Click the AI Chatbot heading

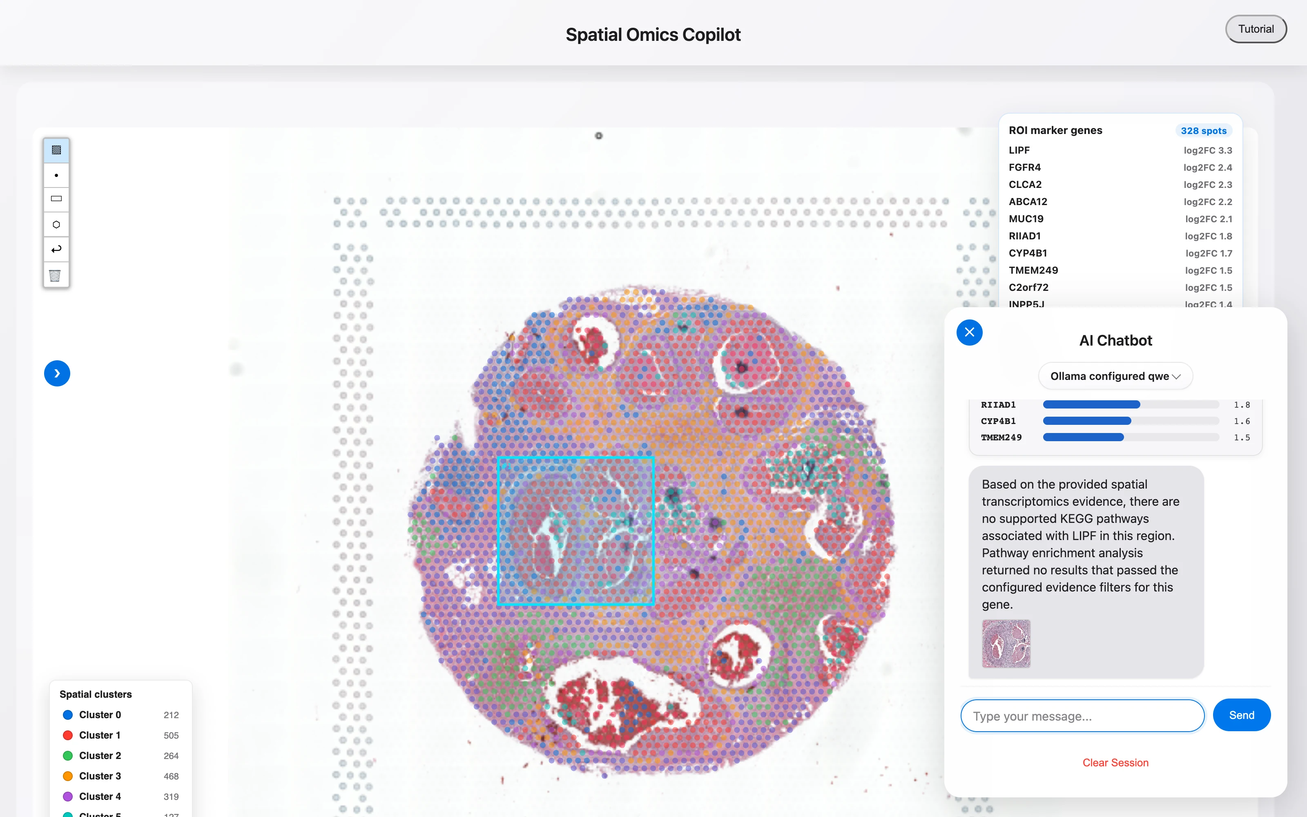[x=1115, y=340]
